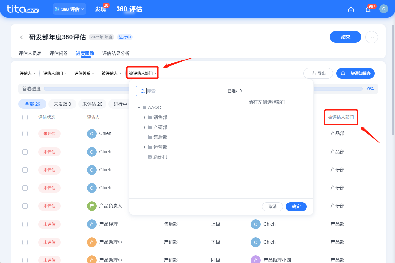Click the home icon in top navigation

point(351,9)
